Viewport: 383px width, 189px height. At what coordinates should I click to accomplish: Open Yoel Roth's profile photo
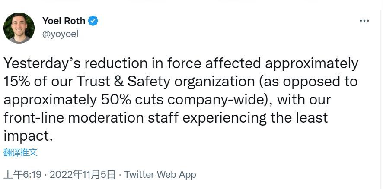[19, 28]
